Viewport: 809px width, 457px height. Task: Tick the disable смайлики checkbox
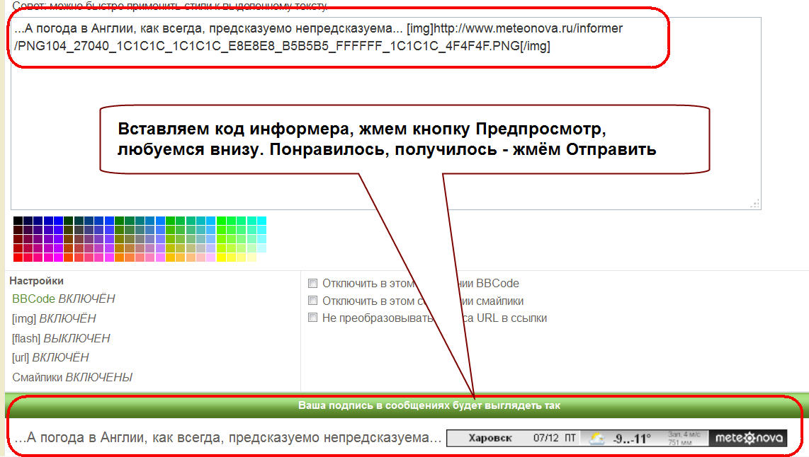coord(312,301)
